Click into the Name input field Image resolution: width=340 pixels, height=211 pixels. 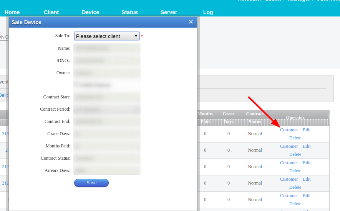coord(106,48)
